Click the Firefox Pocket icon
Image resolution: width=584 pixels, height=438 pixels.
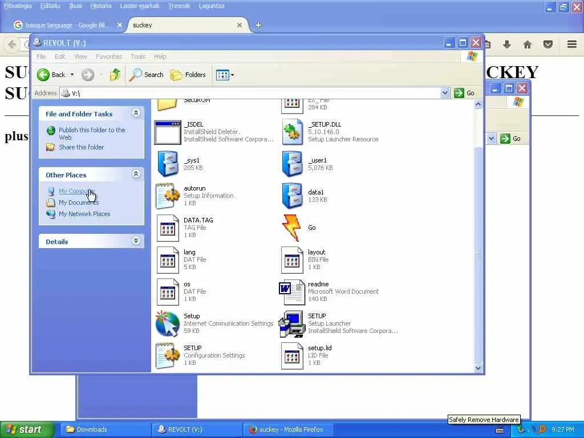[x=548, y=44]
